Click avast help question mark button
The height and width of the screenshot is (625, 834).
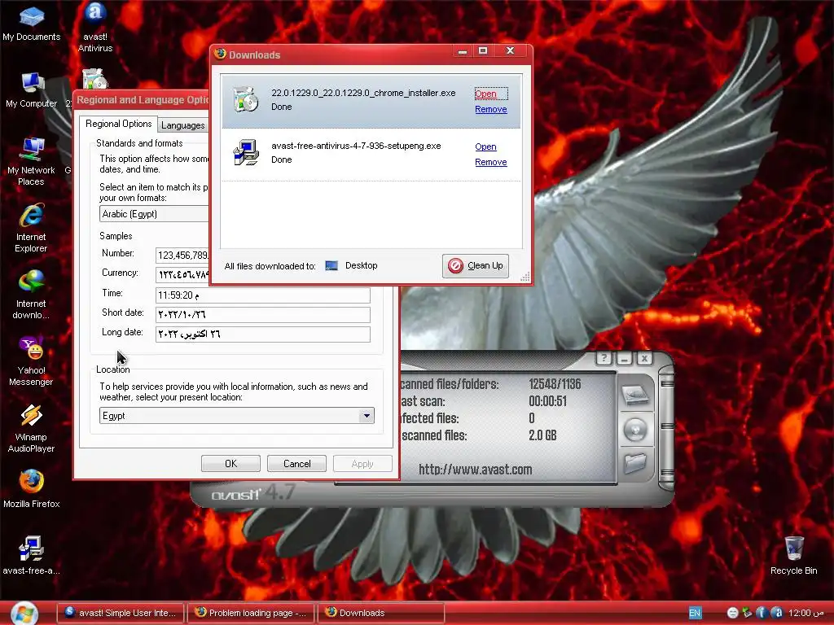604,358
